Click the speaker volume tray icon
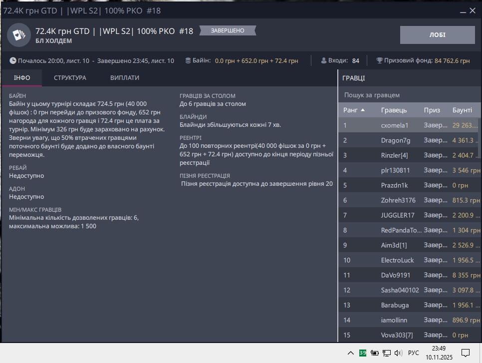Image resolution: width=482 pixels, height=363 pixels. (x=398, y=353)
